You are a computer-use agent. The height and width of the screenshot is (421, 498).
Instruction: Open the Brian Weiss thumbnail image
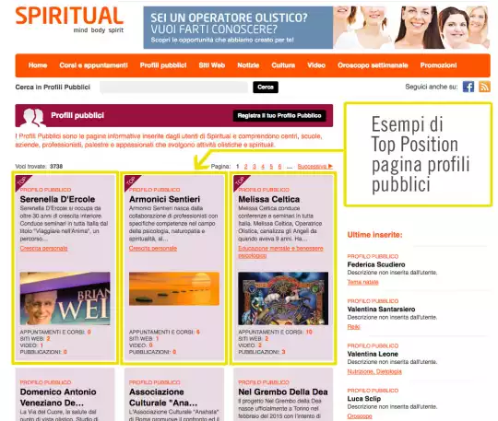click(x=65, y=298)
